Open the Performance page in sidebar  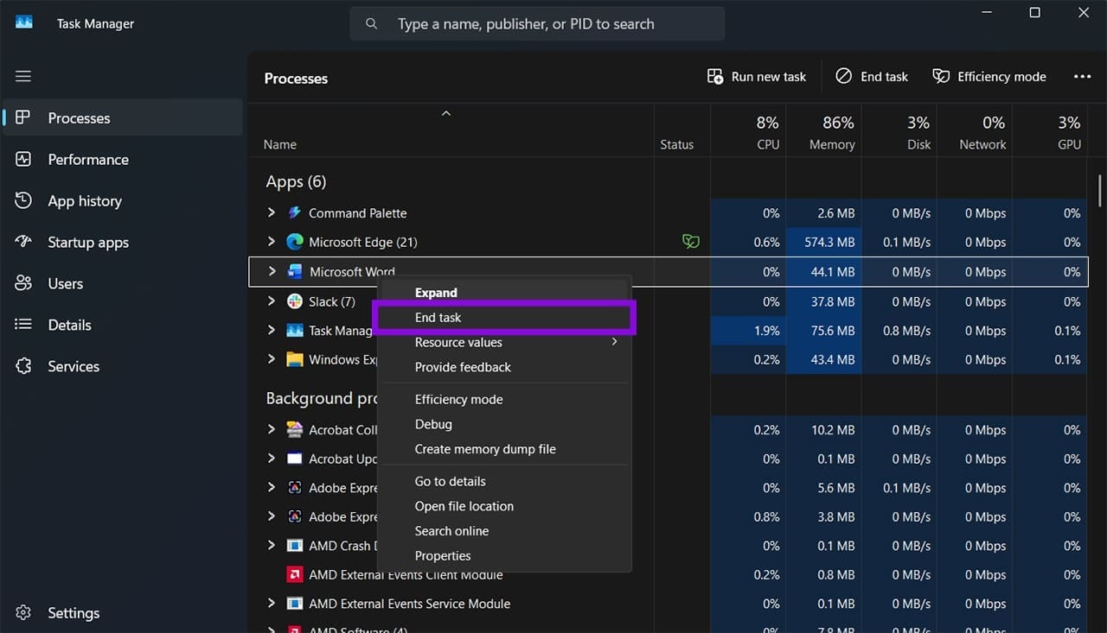(x=122, y=160)
